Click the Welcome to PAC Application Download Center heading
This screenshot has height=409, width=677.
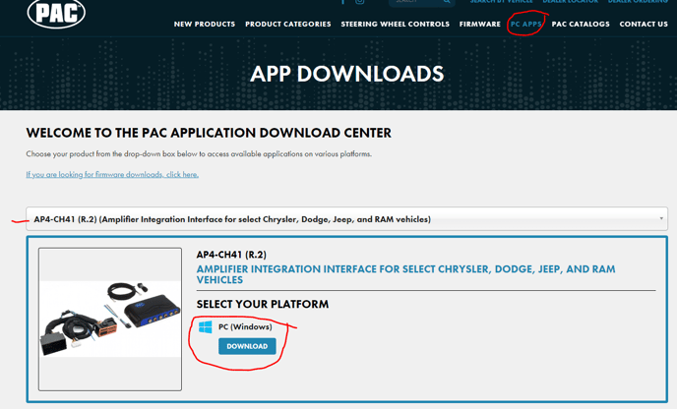click(x=209, y=133)
